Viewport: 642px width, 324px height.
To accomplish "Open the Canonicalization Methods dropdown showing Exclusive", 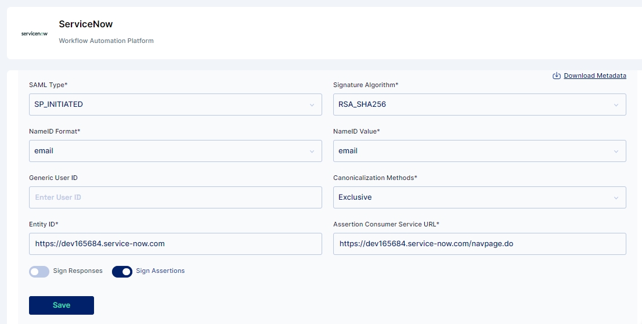I will pyautogui.click(x=479, y=197).
